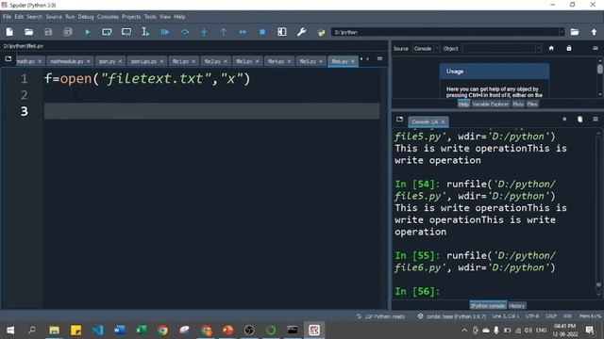Switch to the Files tab
The width and height of the screenshot is (604, 339).
532,105
